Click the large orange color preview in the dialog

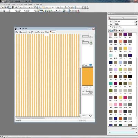(x=87, y=77)
